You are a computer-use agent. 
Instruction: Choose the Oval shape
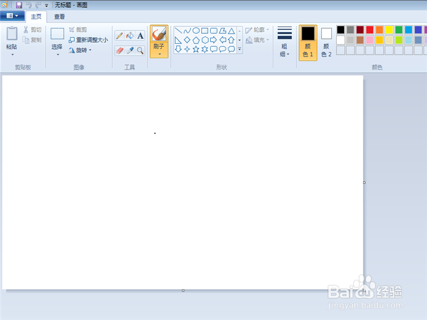tap(196, 30)
